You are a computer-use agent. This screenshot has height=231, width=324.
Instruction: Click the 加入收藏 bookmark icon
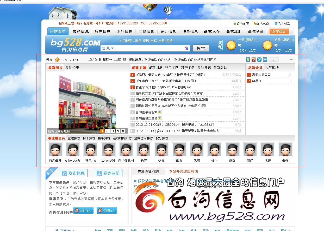tap(255, 24)
